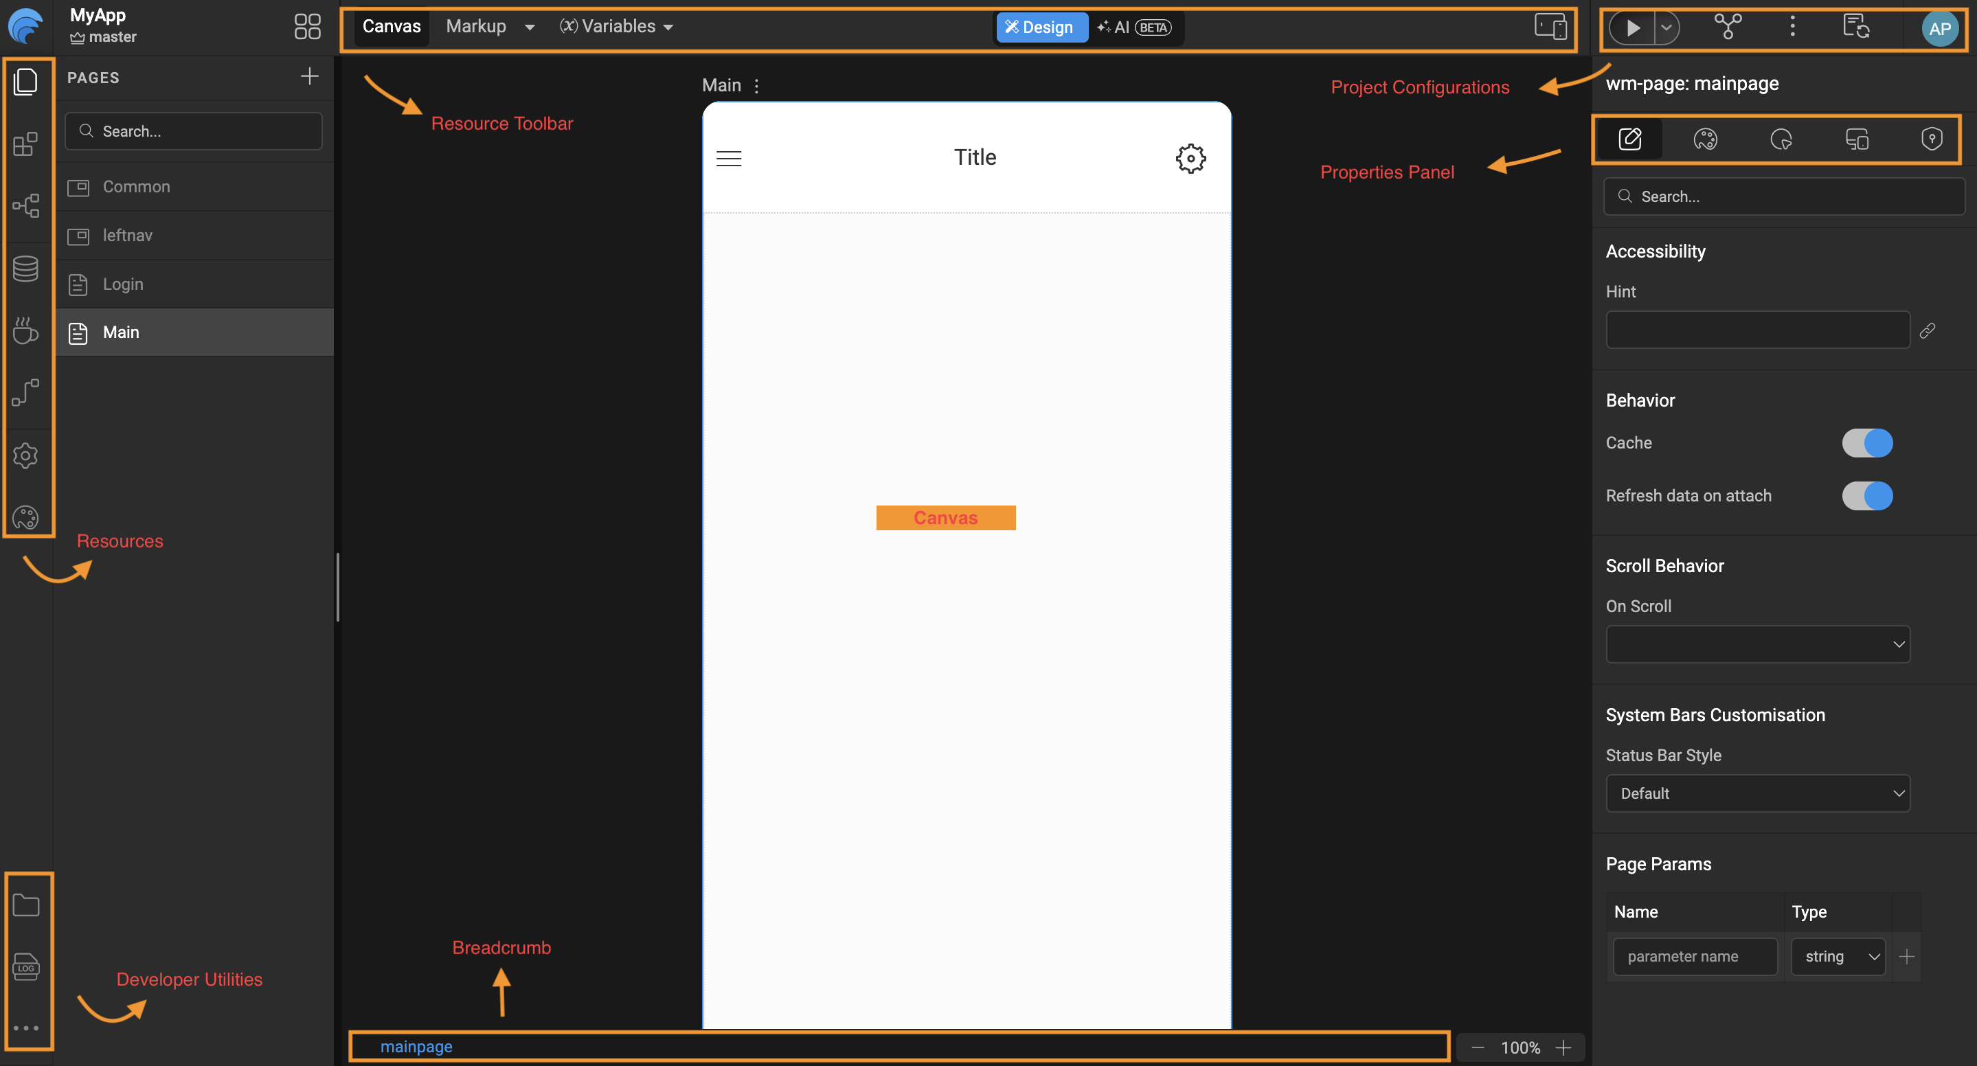This screenshot has height=1066, width=1977.
Task: Open the Security shield tab in properties panel
Action: point(1931,139)
